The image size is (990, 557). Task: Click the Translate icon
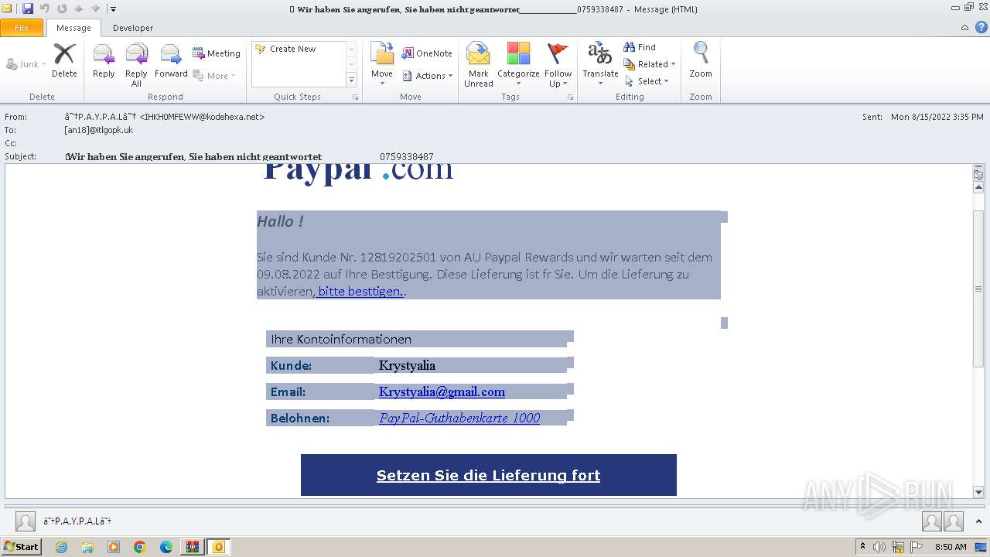(600, 64)
